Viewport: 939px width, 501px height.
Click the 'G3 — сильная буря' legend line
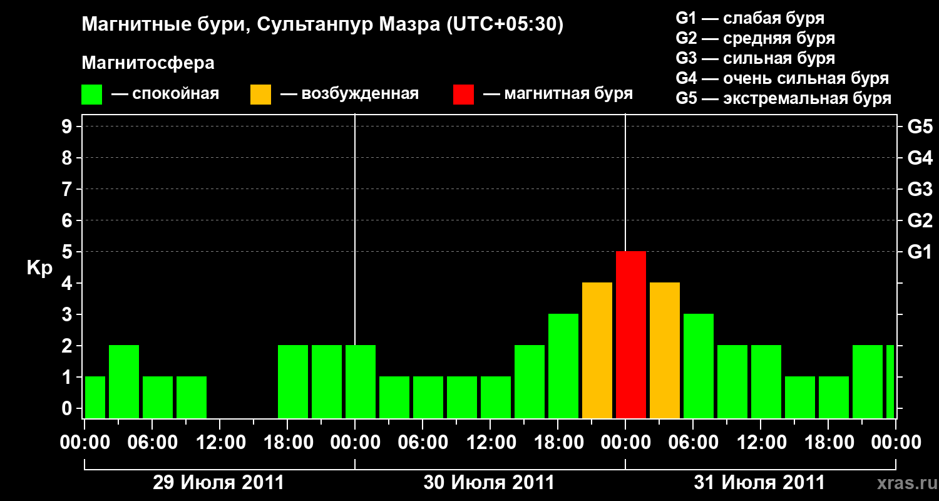756,58
